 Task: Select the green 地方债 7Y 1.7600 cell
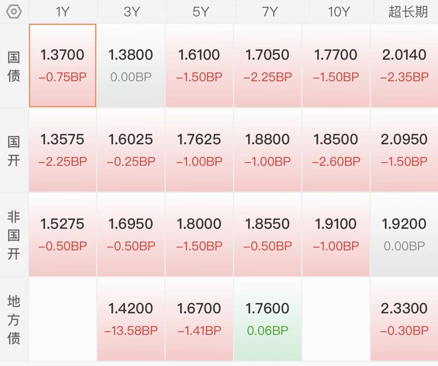point(267,319)
